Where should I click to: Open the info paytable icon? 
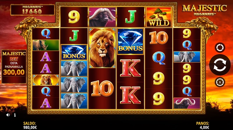point(15,115)
